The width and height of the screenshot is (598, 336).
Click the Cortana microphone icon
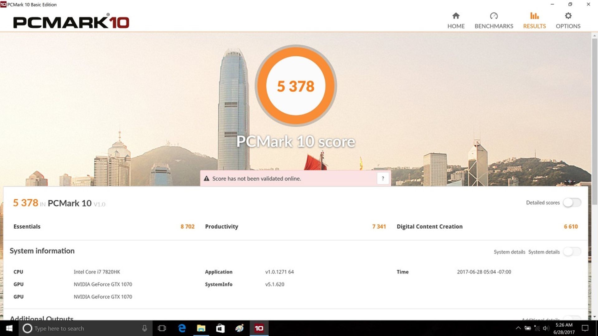tap(145, 328)
